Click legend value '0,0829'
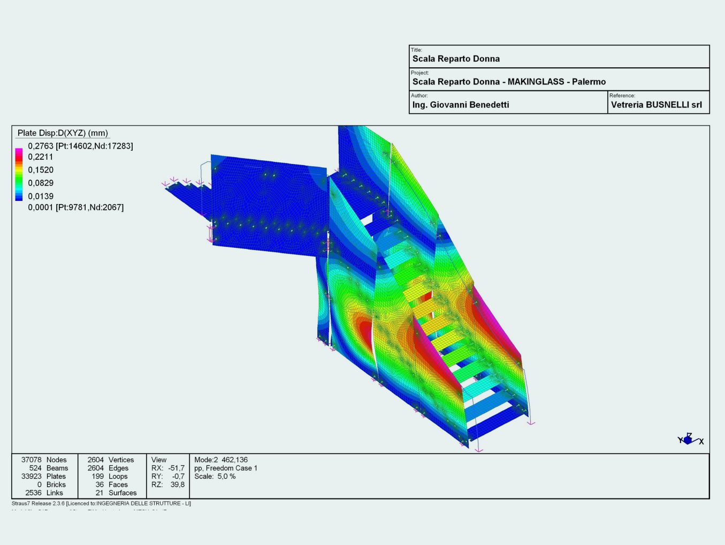The height and width of the screenshot is (545, 725). [41, 183]
